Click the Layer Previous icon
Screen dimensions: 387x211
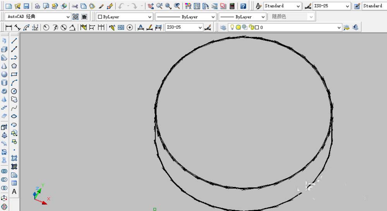click(x=355, y=27)
